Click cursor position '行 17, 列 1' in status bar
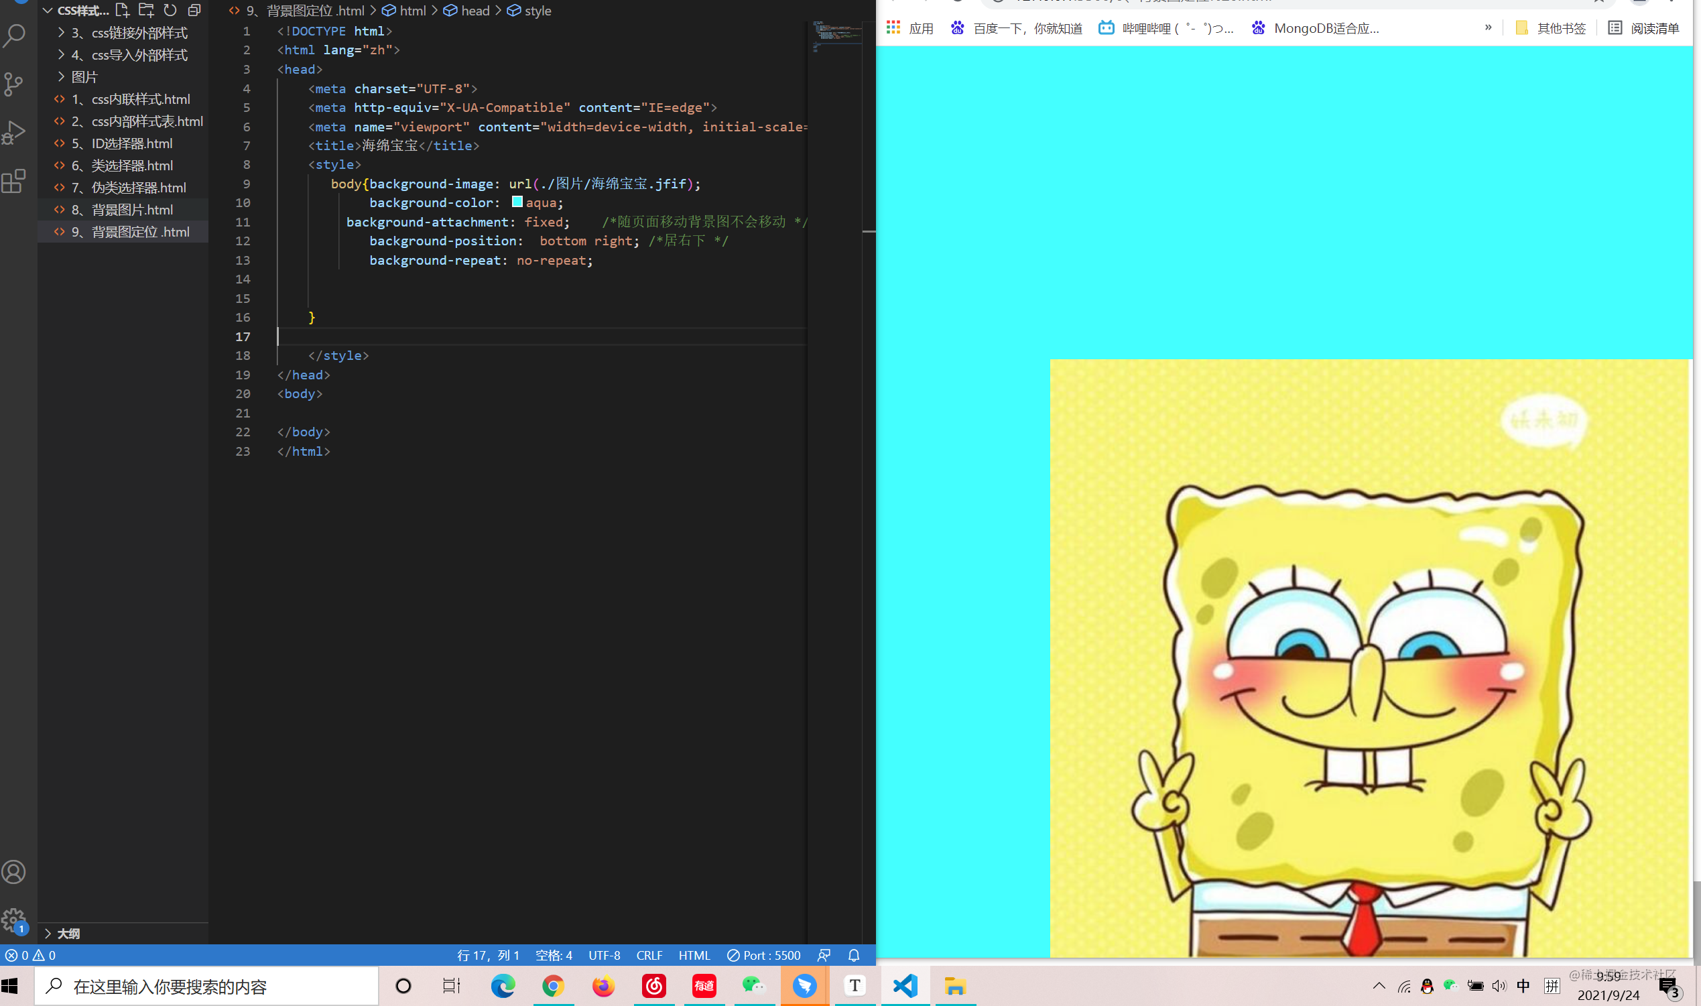 pyautogui.click(x=488, y=955)
